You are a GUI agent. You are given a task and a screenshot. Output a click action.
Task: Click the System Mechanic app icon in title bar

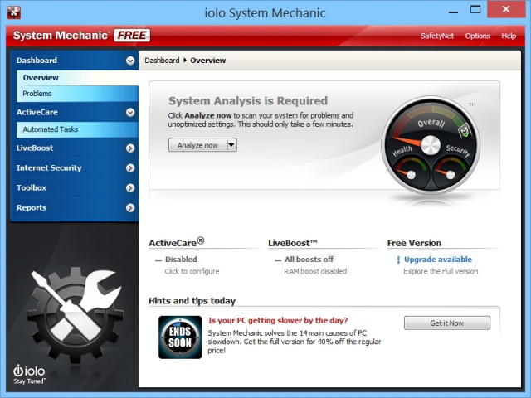click(x=14, y=12)
